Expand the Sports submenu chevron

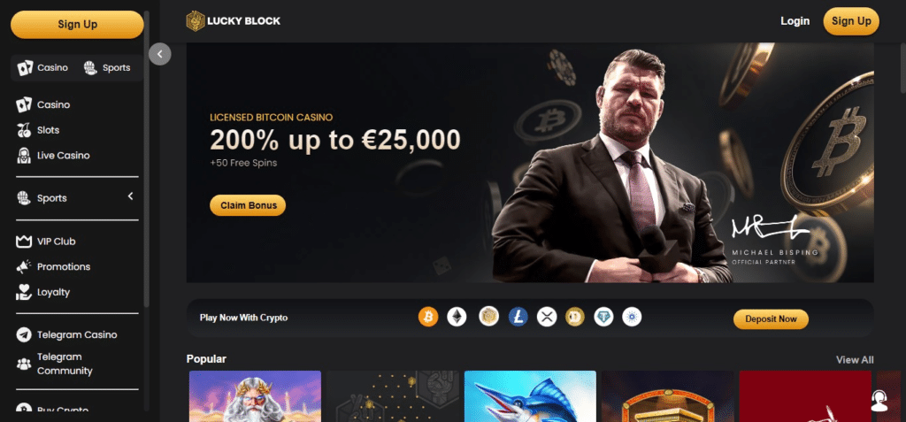pos(131,196)
